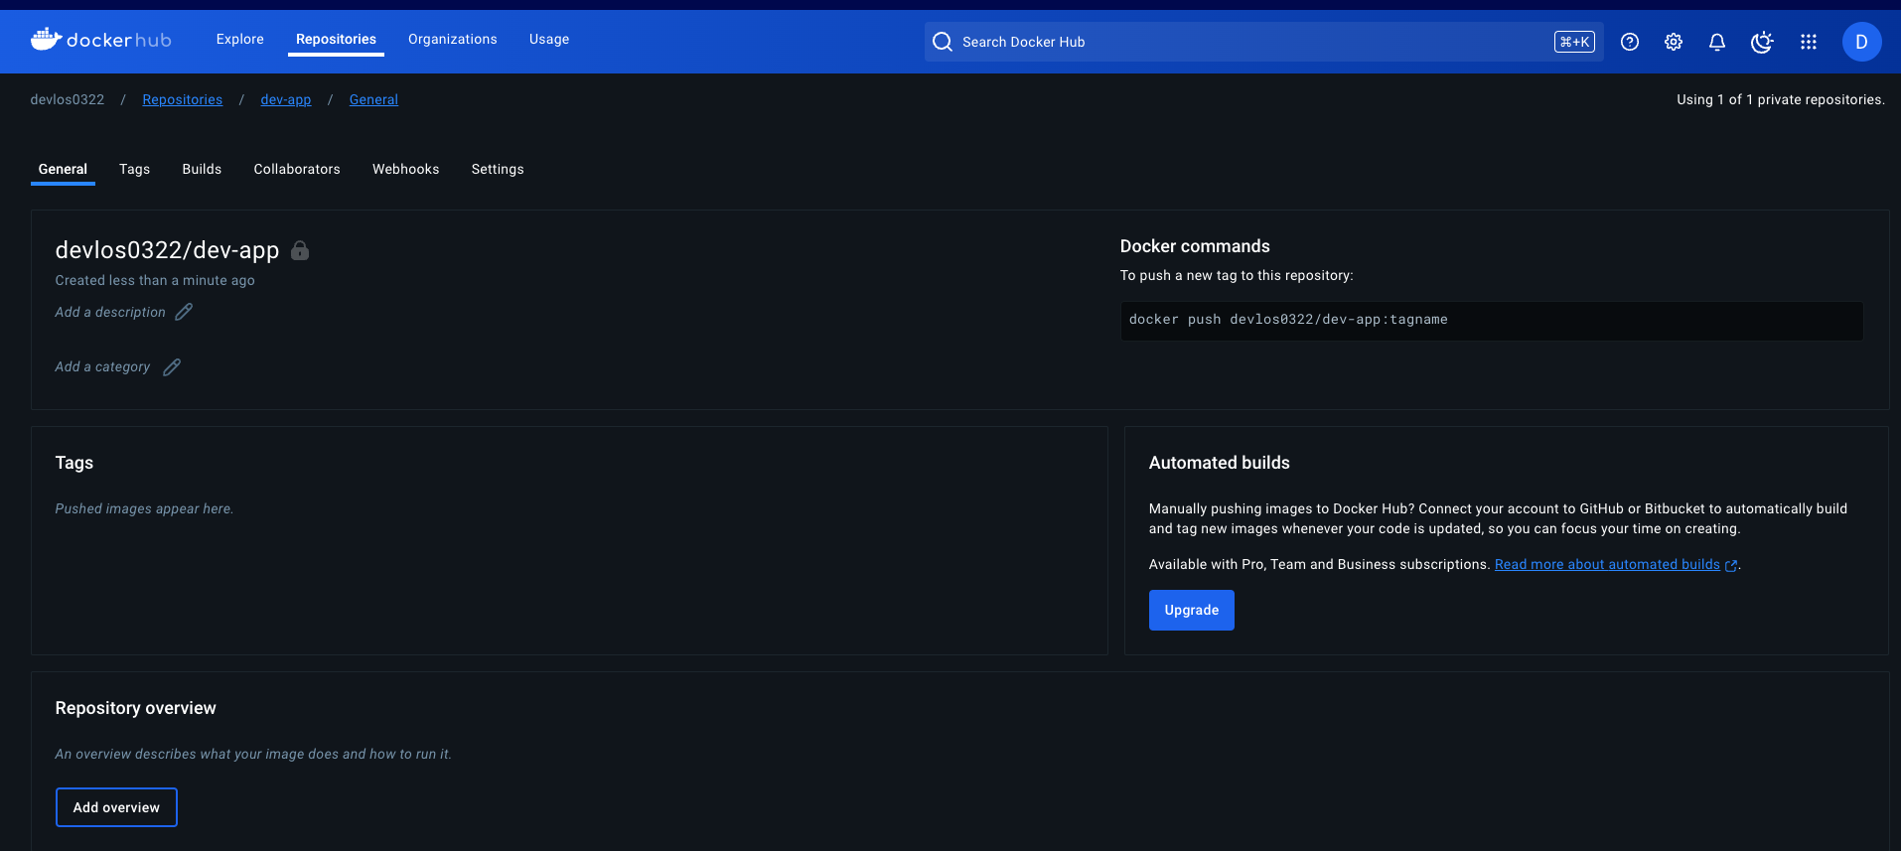Open the Collaborators tab
Screen dimensions: 1901x851
[297, 170]
